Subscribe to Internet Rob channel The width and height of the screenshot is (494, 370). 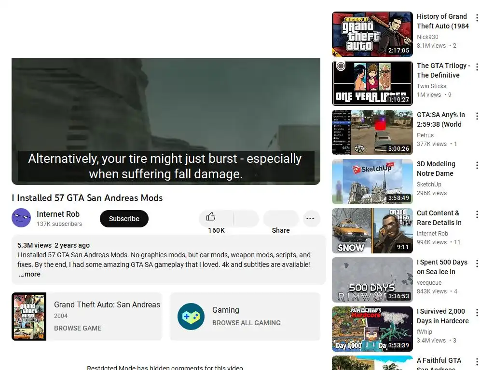124,219
